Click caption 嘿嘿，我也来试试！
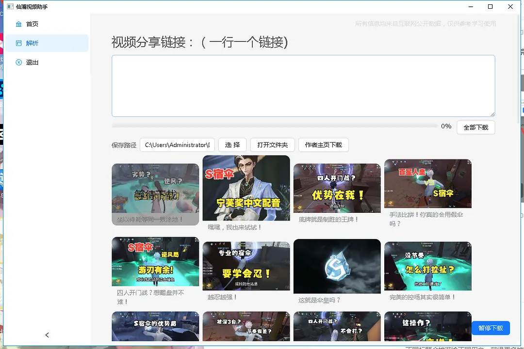 coord(235,227)
